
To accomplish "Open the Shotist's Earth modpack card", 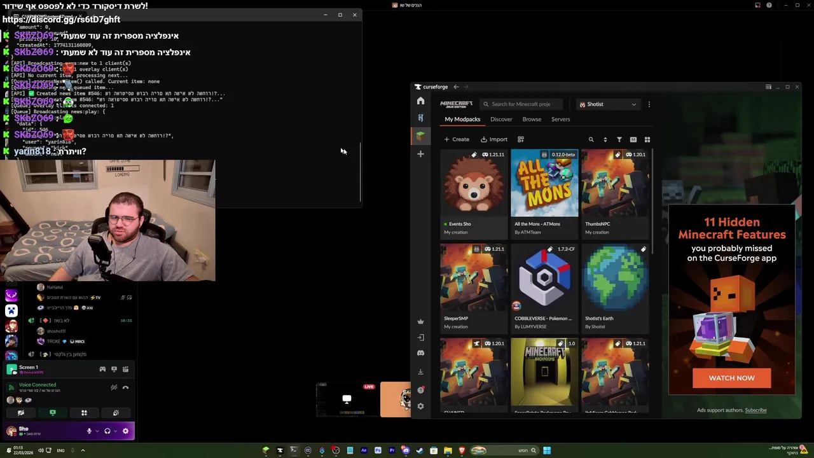I will click(x=615, y=288).
